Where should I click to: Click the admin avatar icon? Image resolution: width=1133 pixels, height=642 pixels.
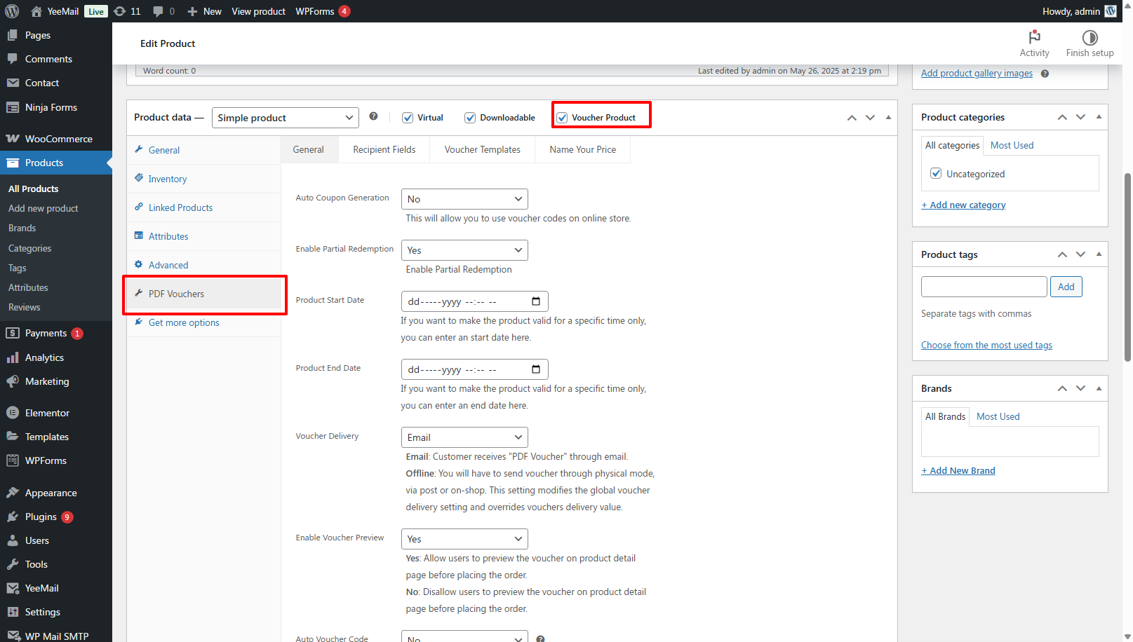pos(1111,11)
